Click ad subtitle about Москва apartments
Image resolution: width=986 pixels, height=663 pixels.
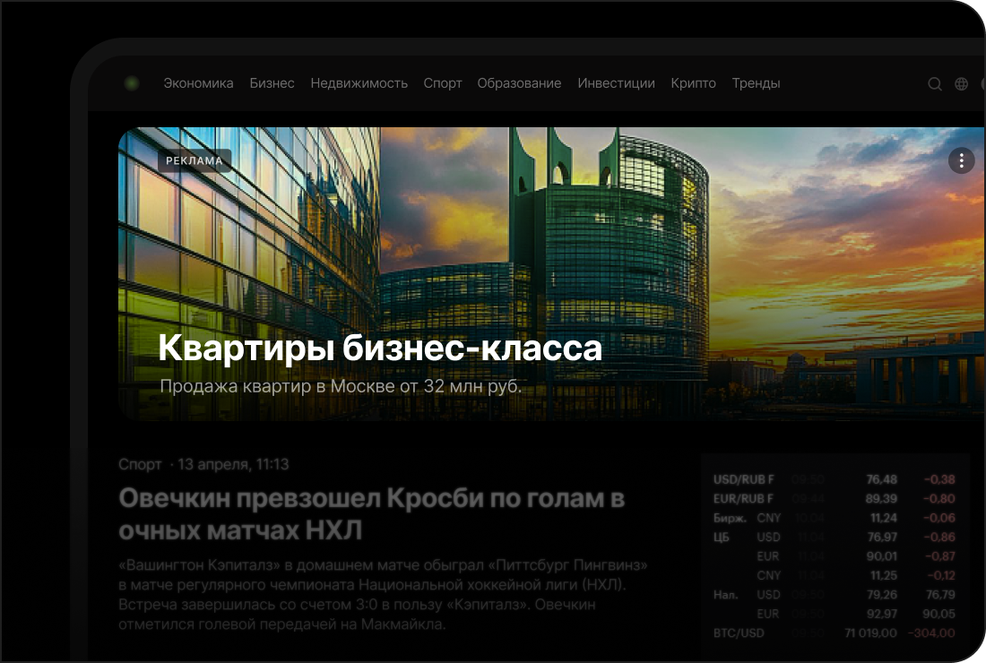pos(341,386)
